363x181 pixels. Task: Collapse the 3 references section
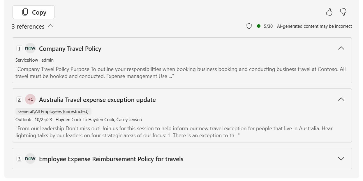(51, 26)
